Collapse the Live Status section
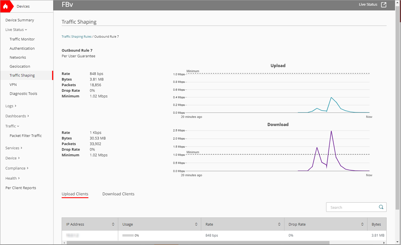This screenshot has width=401, height=245. point(15,29)
